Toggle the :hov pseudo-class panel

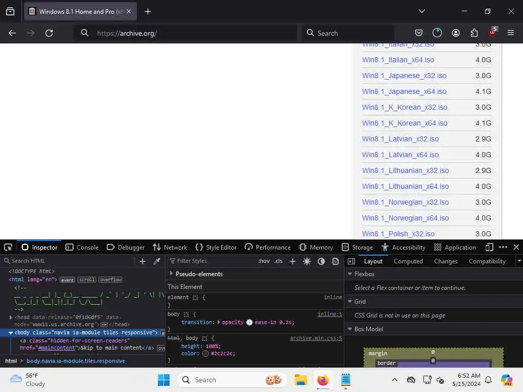pyautogui.click(x=264, y=261)
